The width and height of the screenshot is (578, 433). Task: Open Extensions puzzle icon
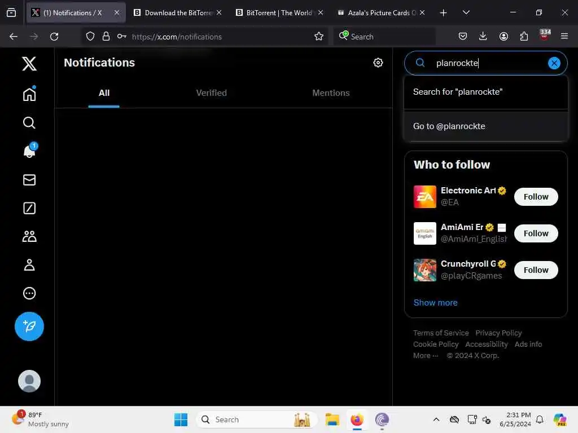[524, 36]
